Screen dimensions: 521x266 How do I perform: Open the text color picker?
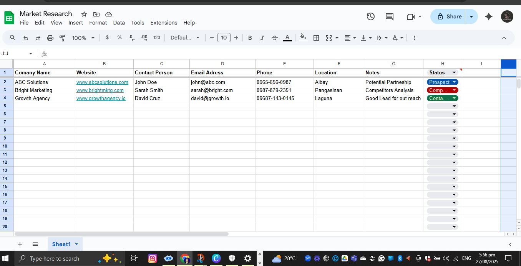click(x=287, y=38)
